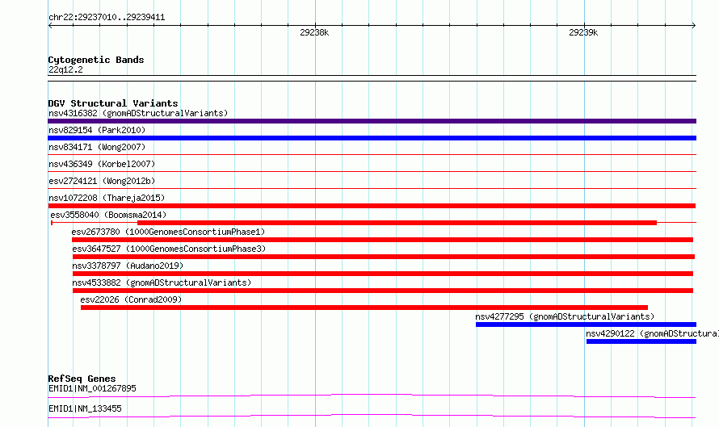
Task: Open the nsv829154 (Park2010) label
Action: (97, 130)
